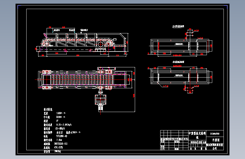
Task: Click the 比例 scale cell in title block
Action: coord(204,142)
